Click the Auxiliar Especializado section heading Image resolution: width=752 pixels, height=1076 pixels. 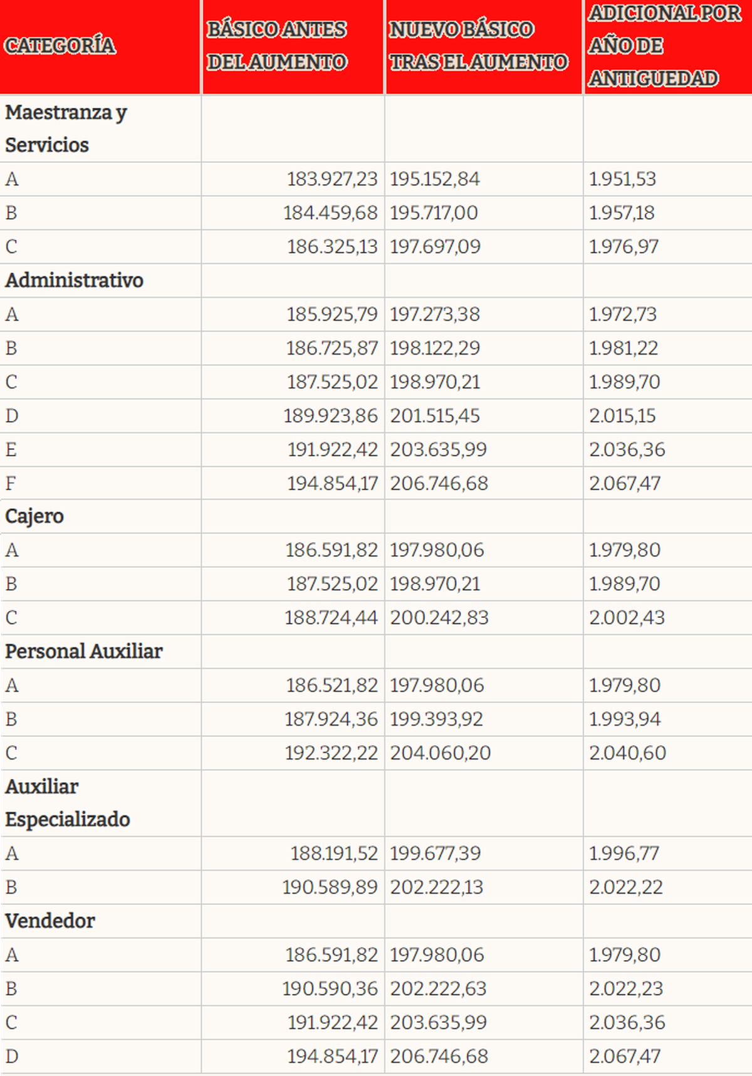click(67, 803)
